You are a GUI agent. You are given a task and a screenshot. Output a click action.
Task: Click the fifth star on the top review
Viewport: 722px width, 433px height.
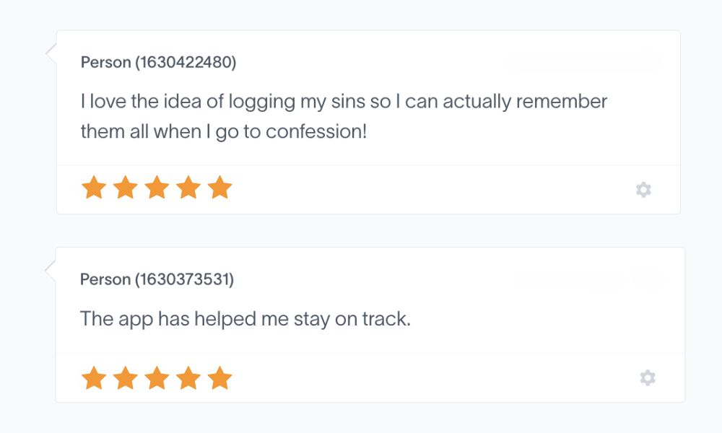218,187
